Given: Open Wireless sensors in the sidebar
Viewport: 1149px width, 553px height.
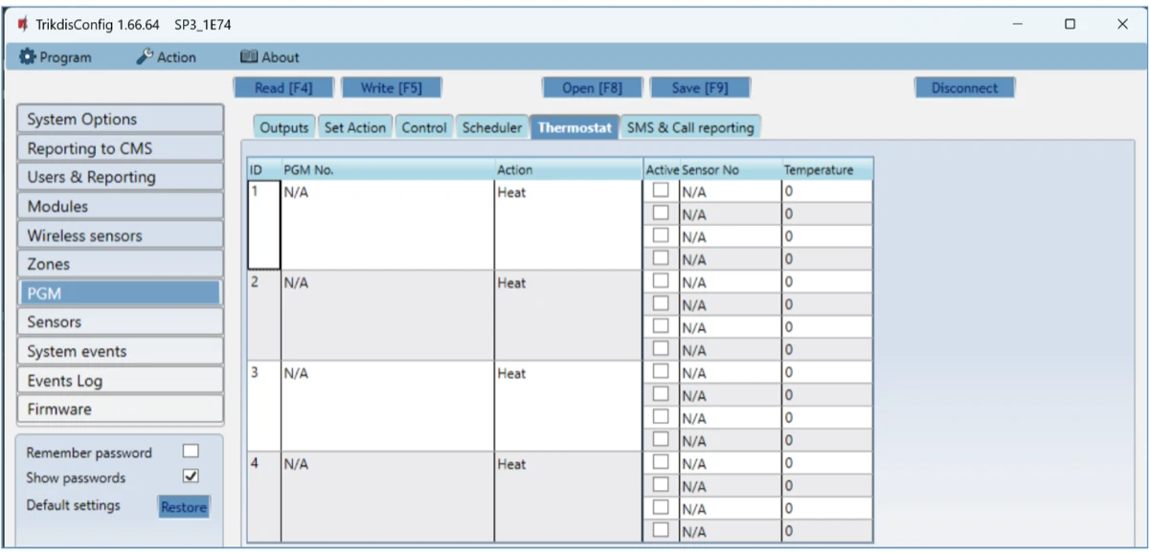Looking at the screenshot, I should coord(120,235).
